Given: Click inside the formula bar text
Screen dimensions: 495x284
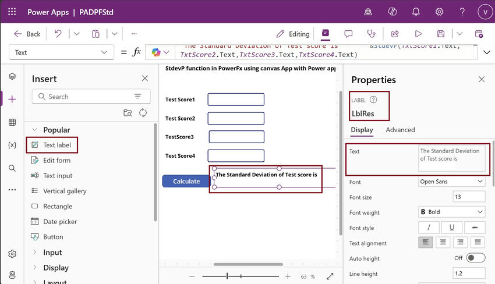Looking at the screenshot, I should [x=325, y=51].
